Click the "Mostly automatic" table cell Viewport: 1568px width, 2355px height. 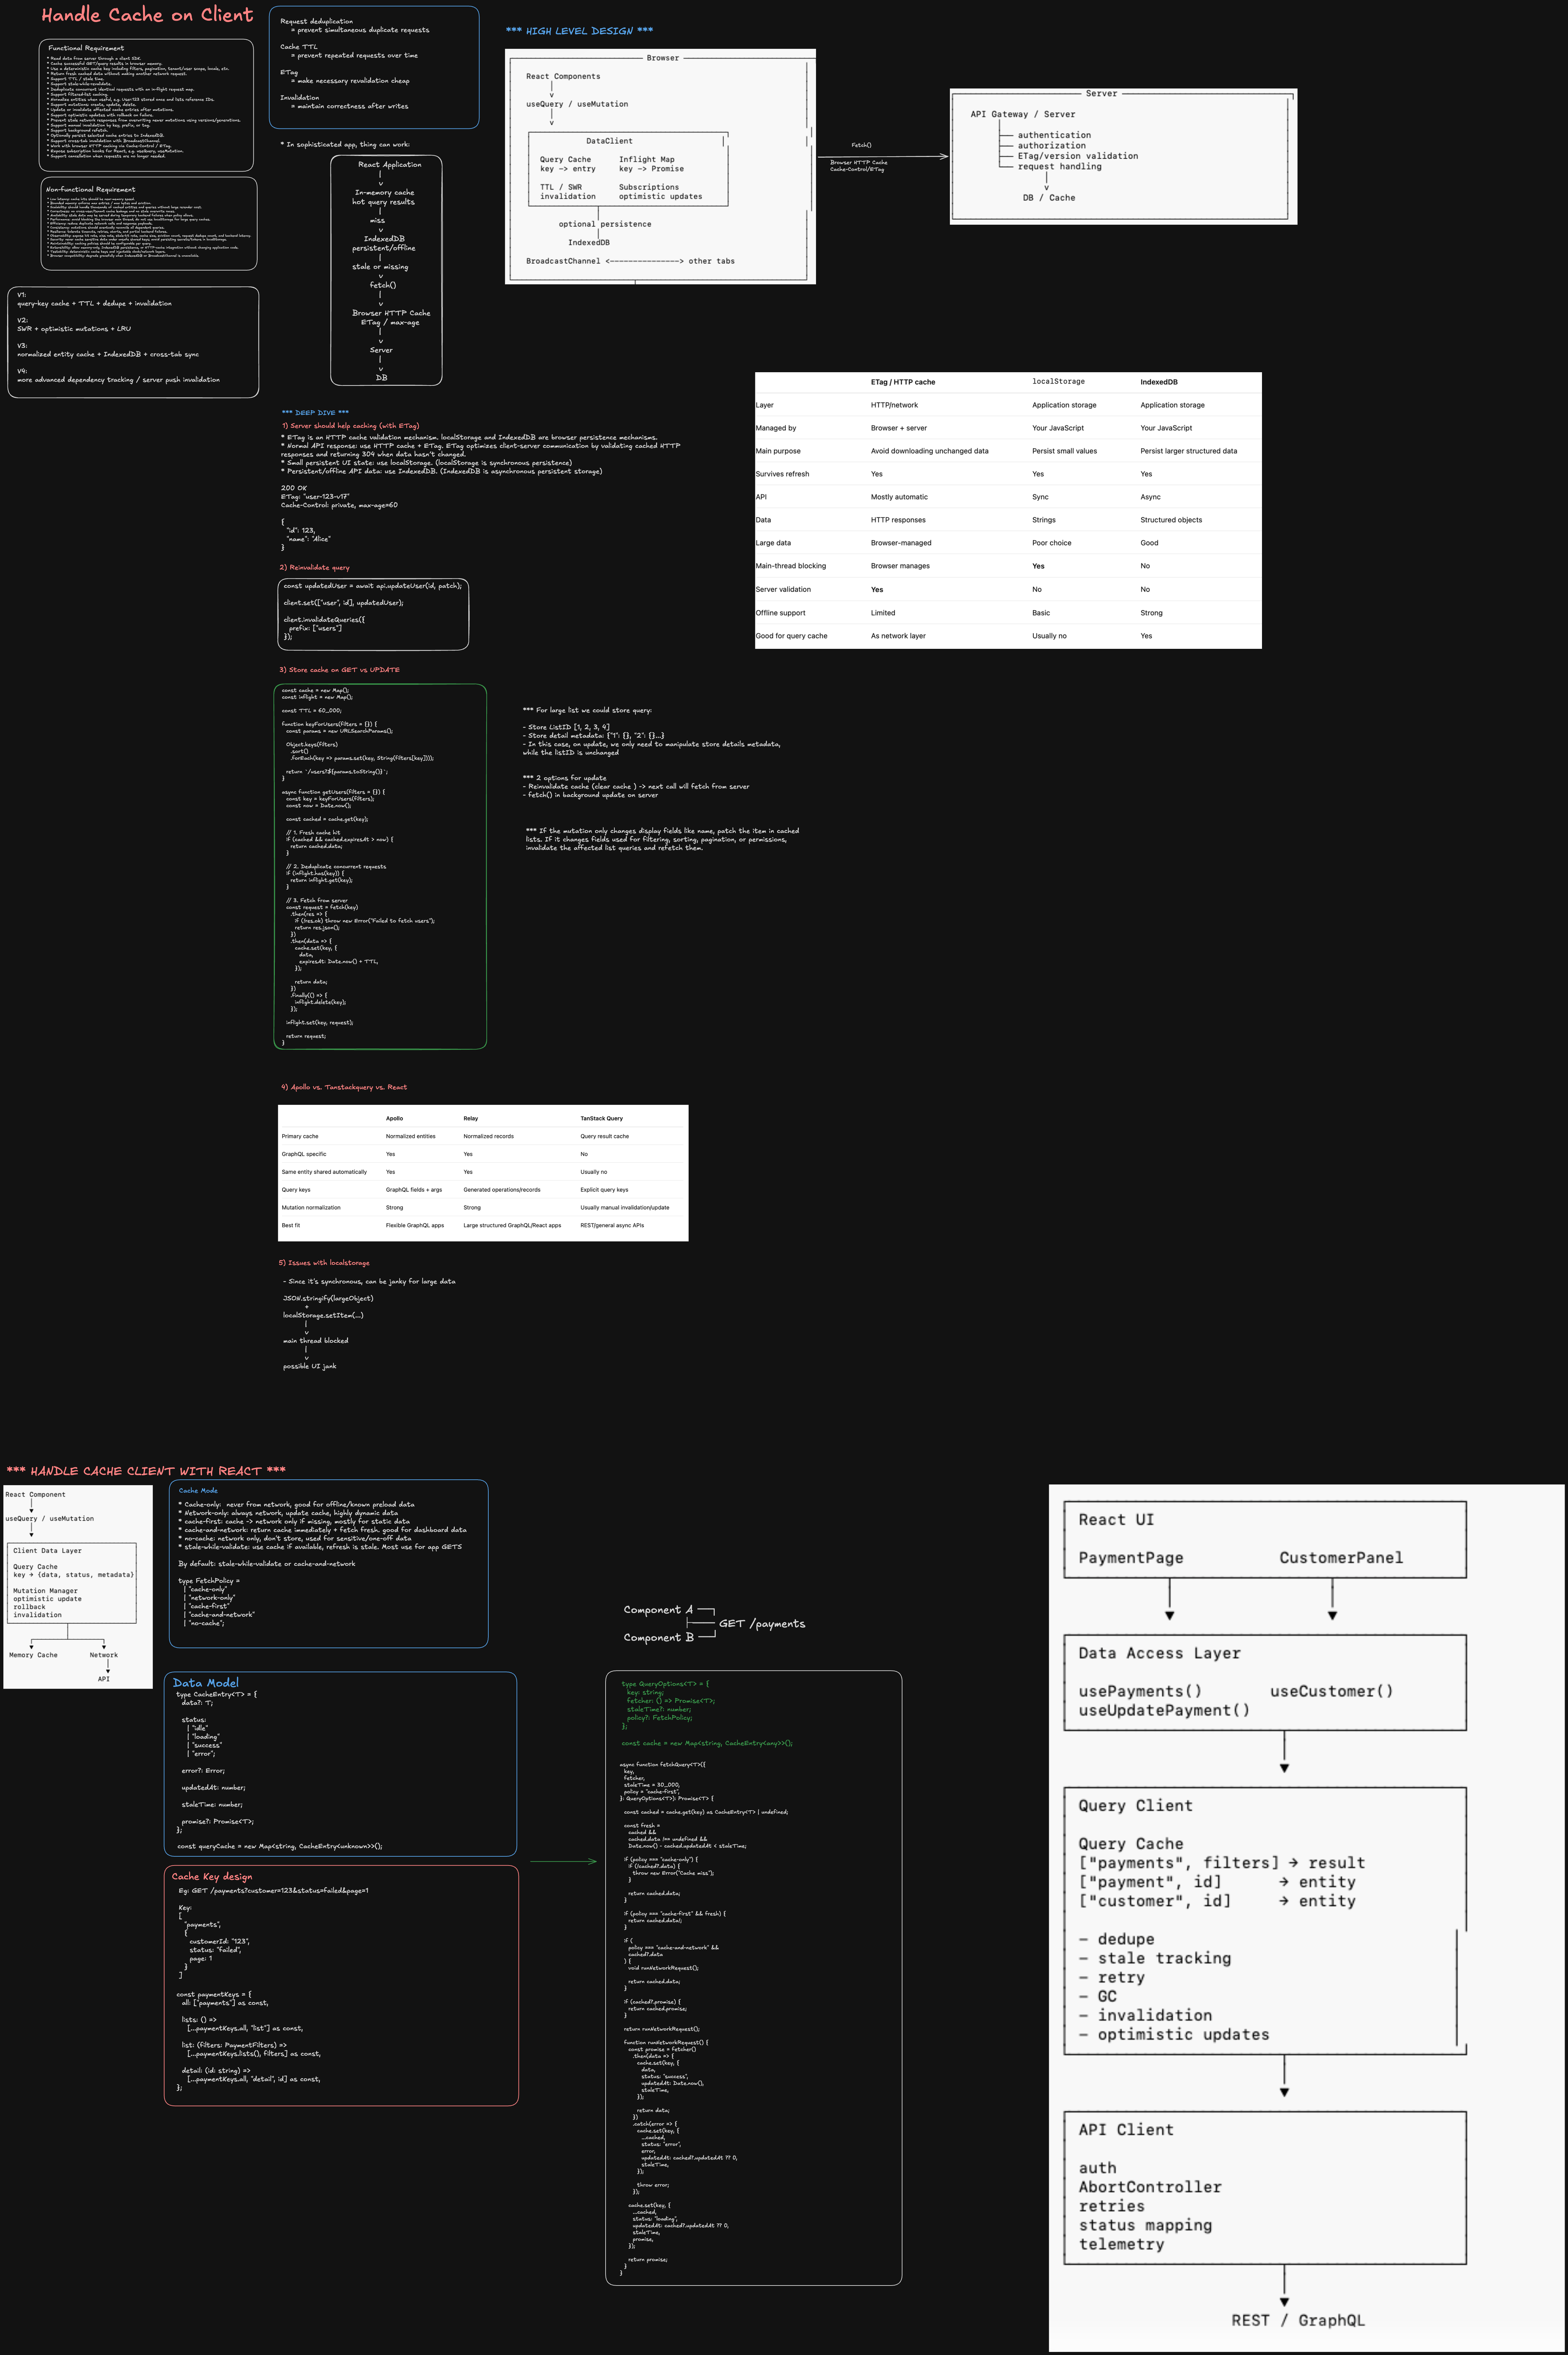[x=899, y=497]
